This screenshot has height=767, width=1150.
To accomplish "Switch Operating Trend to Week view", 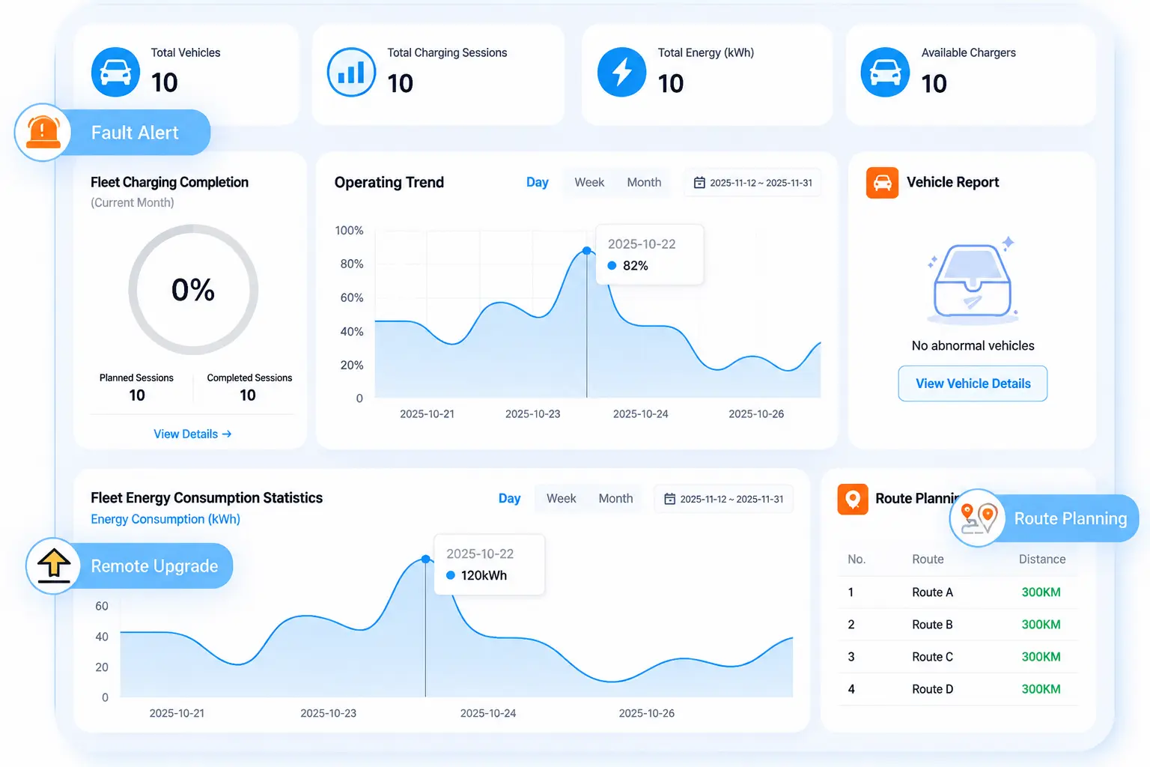I will point(589,182).
